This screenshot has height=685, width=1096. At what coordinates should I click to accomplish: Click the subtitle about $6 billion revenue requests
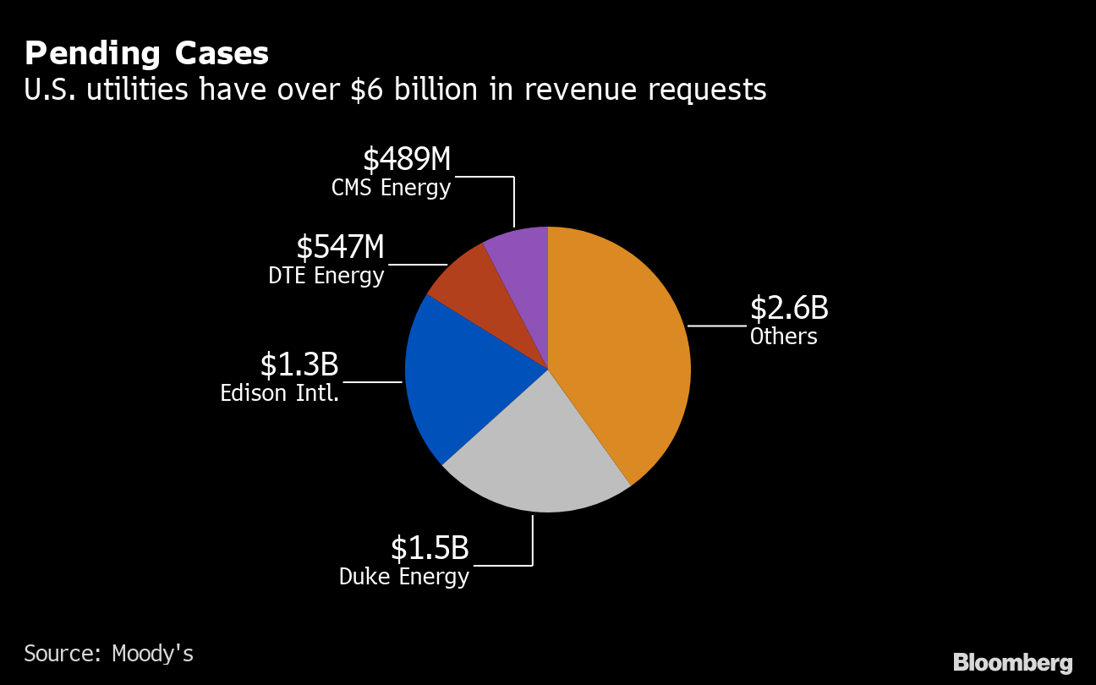pyautogui.click(x=395, y=89)
